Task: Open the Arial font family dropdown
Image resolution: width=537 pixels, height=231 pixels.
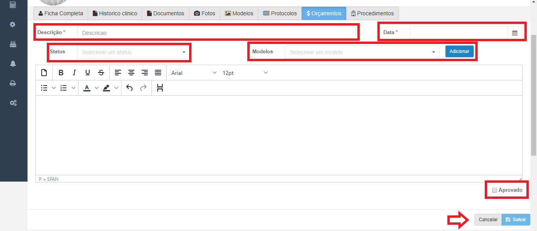Action: click(194, 73)
